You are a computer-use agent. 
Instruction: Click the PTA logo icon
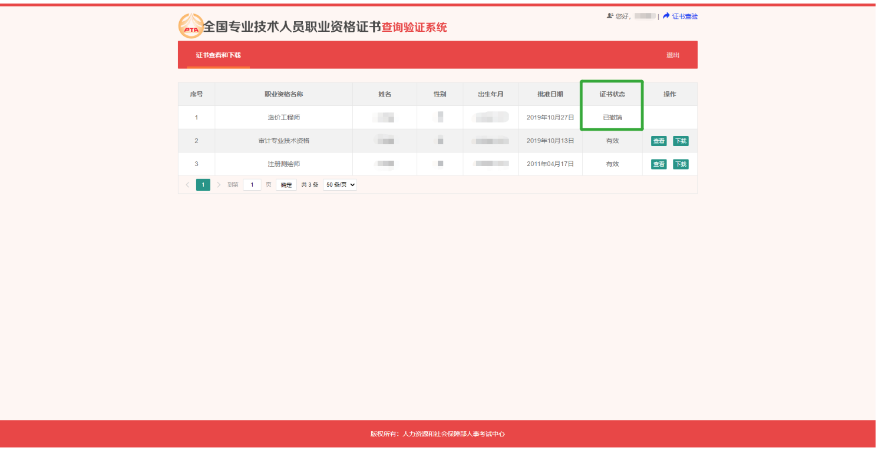[191, 26]
